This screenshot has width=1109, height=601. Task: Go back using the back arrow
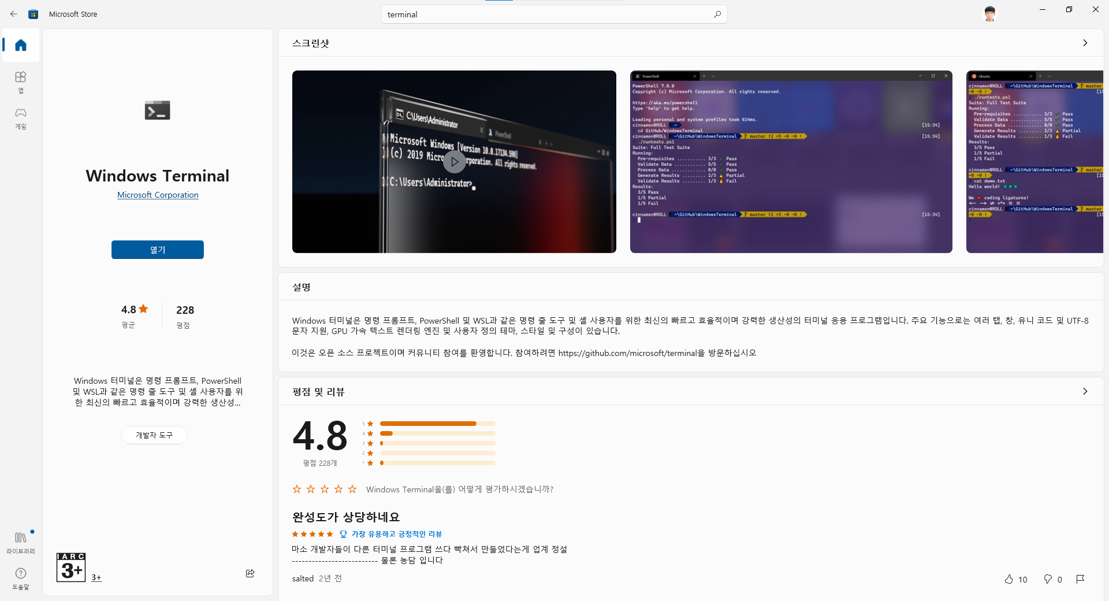14,14
